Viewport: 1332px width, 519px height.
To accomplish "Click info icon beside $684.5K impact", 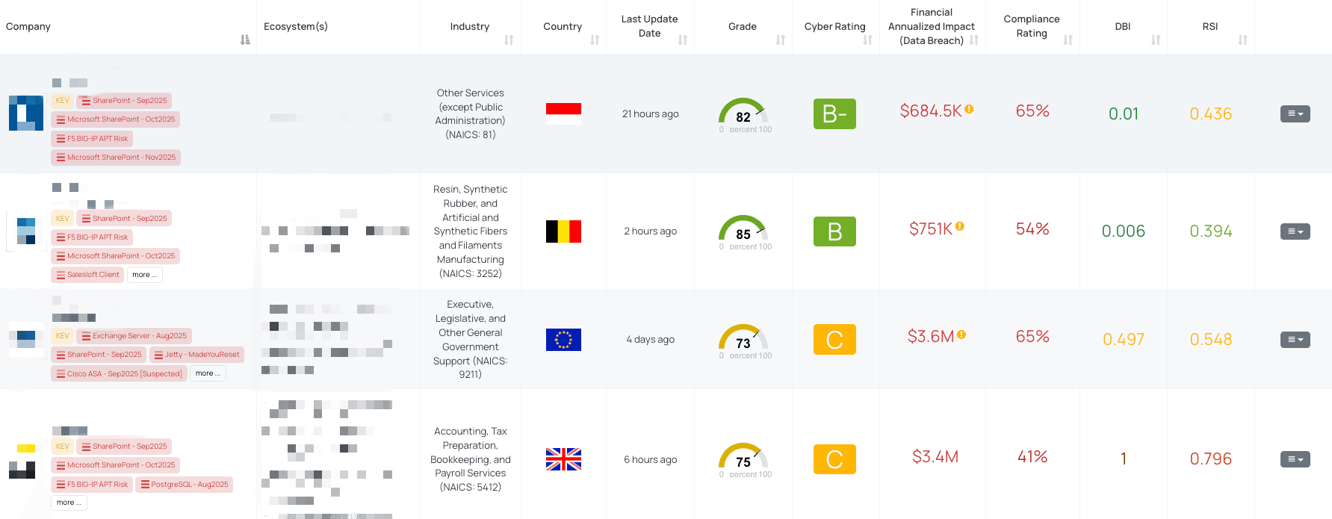I will tap(969, 109).
